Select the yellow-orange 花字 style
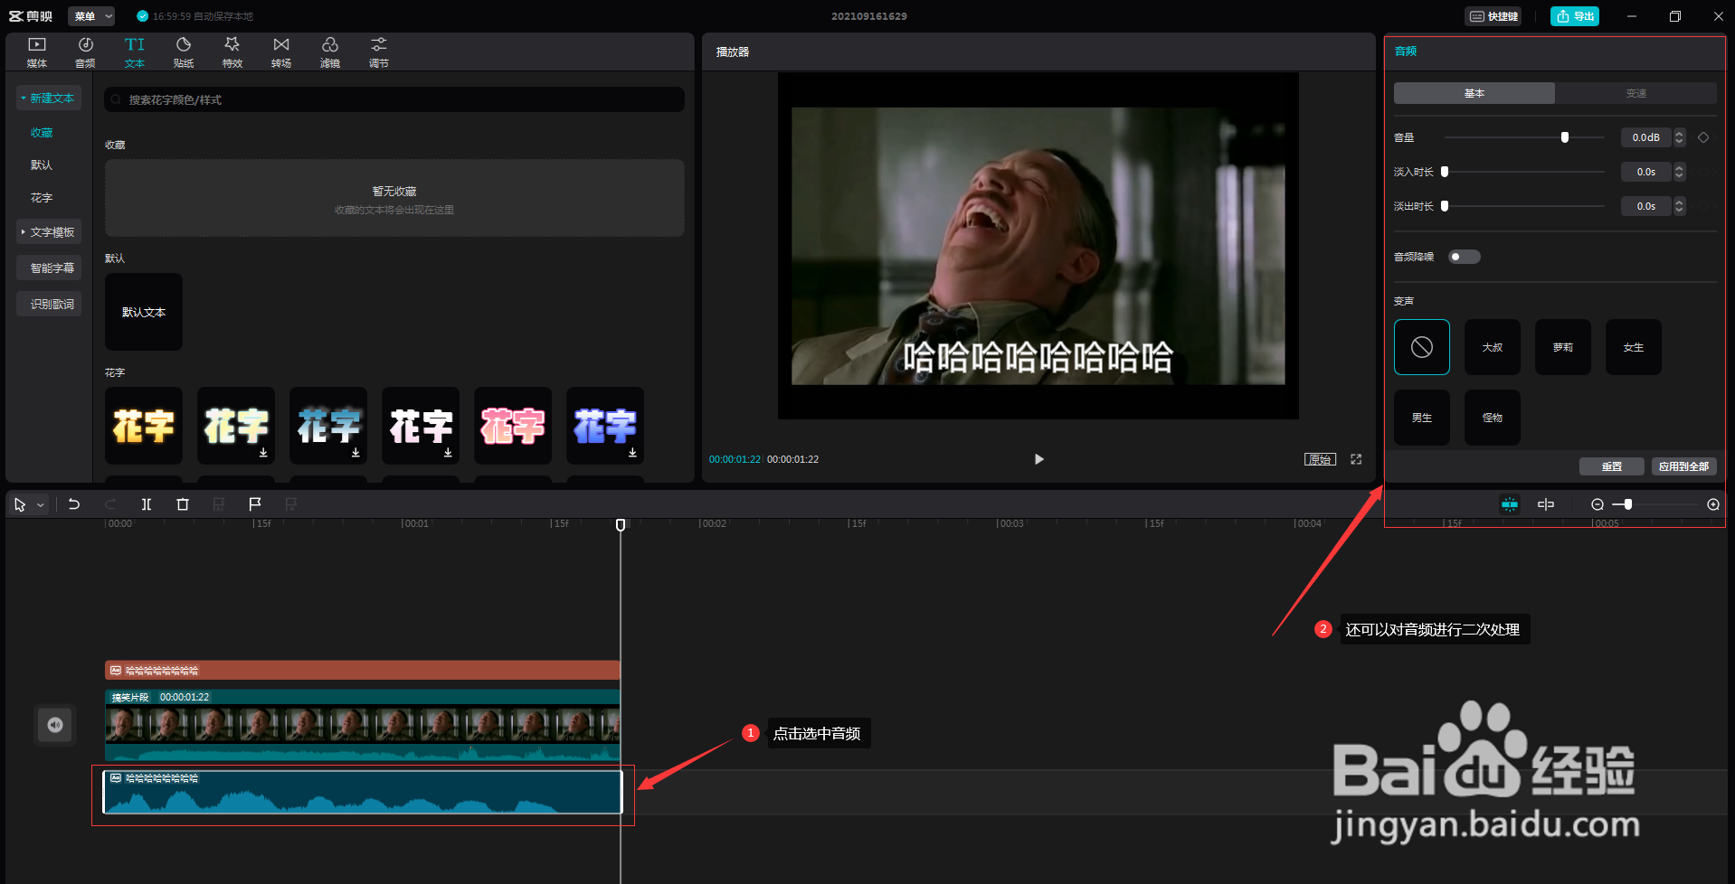Viewport: 1735px width, 884px height. [x=144, y=426]
